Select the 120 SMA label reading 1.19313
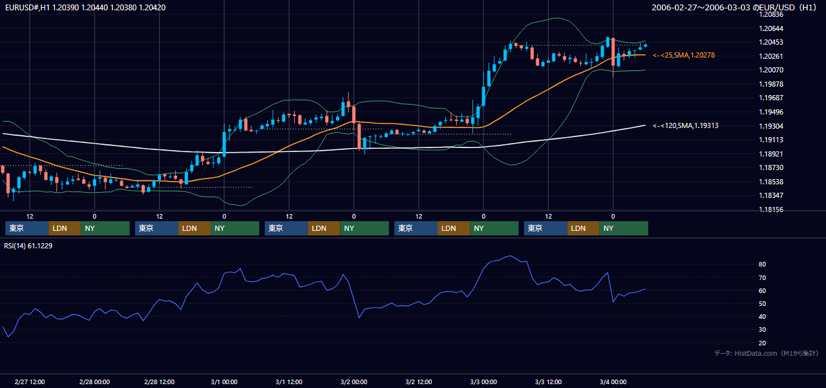The height and width of the screenshot is (388, 826). [686, 126]
